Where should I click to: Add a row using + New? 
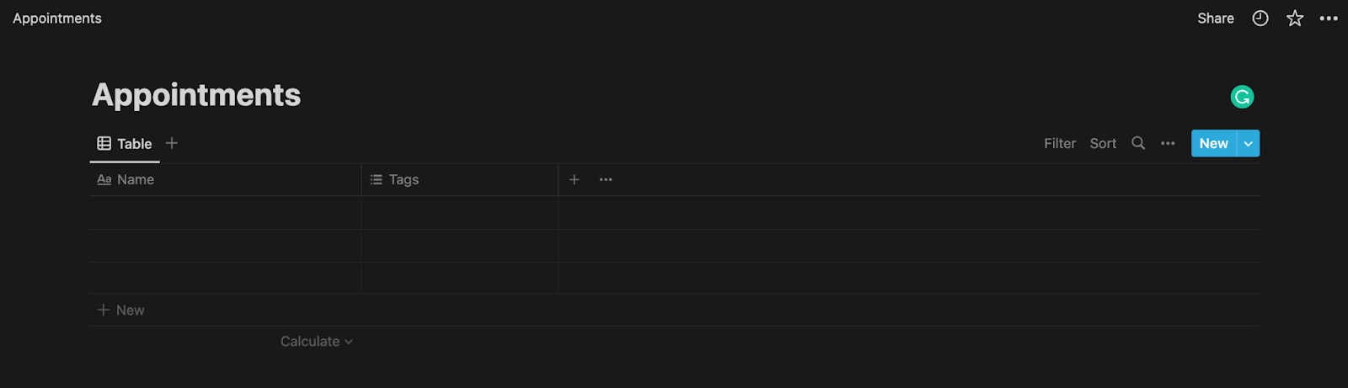(121, 310)
